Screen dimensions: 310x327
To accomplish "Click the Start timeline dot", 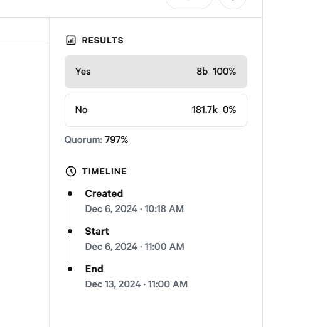I will pos(70,232).
